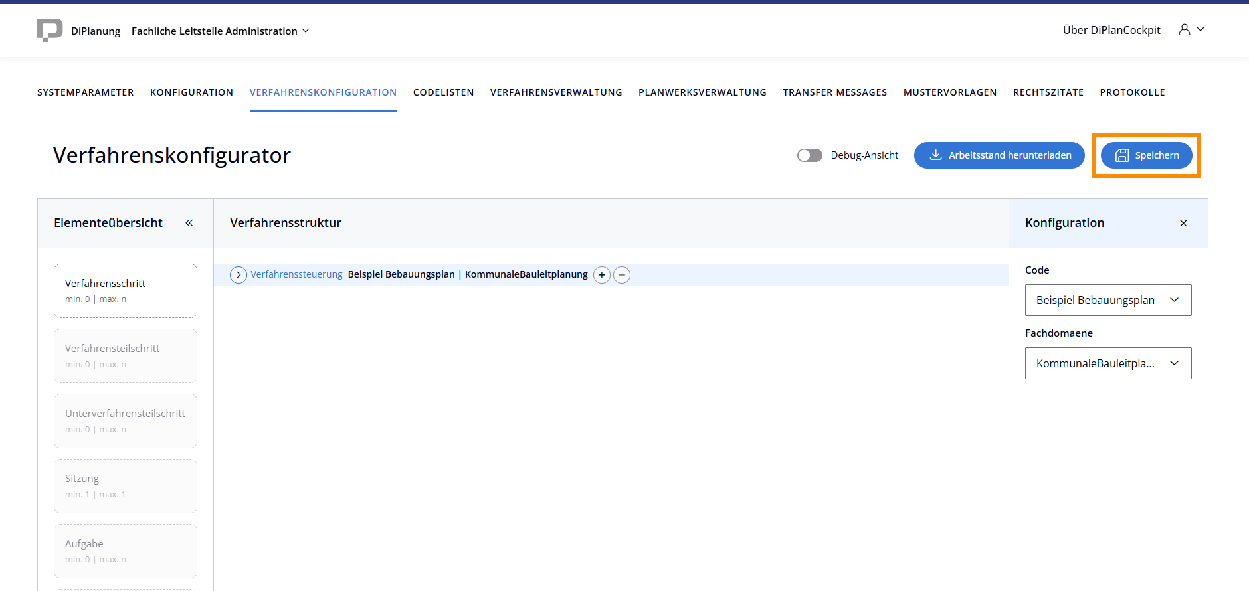Open the Mustervorlagen tab

pyautogui.click(x=950, y=92)
